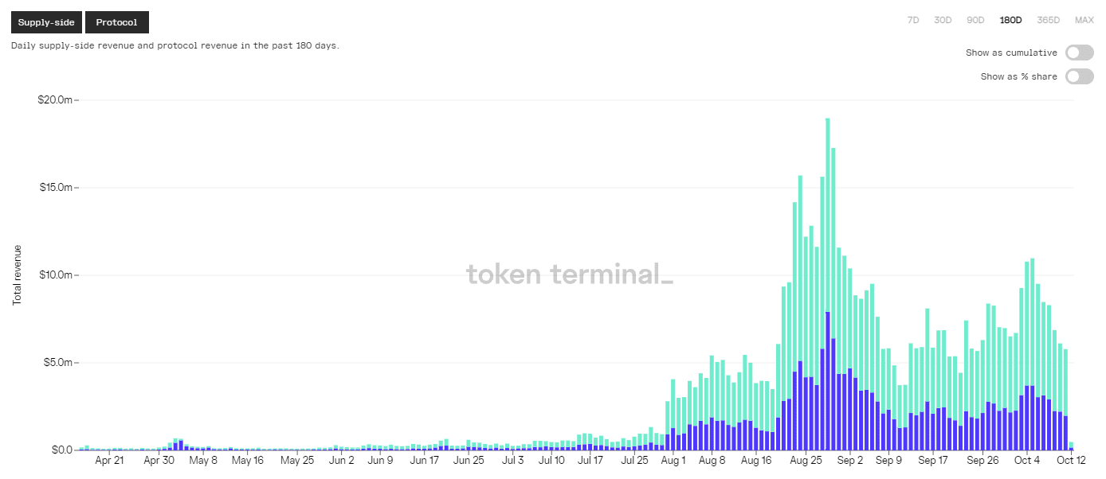Image resolution: width=1106 pixels, height=479 pixels.
Task: Select the 7D time range
Action: pyautogui.click(x=913, y=20)
